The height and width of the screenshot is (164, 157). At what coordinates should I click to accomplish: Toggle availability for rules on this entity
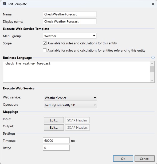tap(45, 43)
